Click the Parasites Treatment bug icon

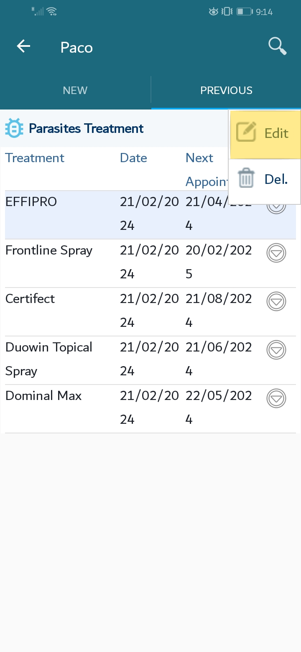coord(14,128)
